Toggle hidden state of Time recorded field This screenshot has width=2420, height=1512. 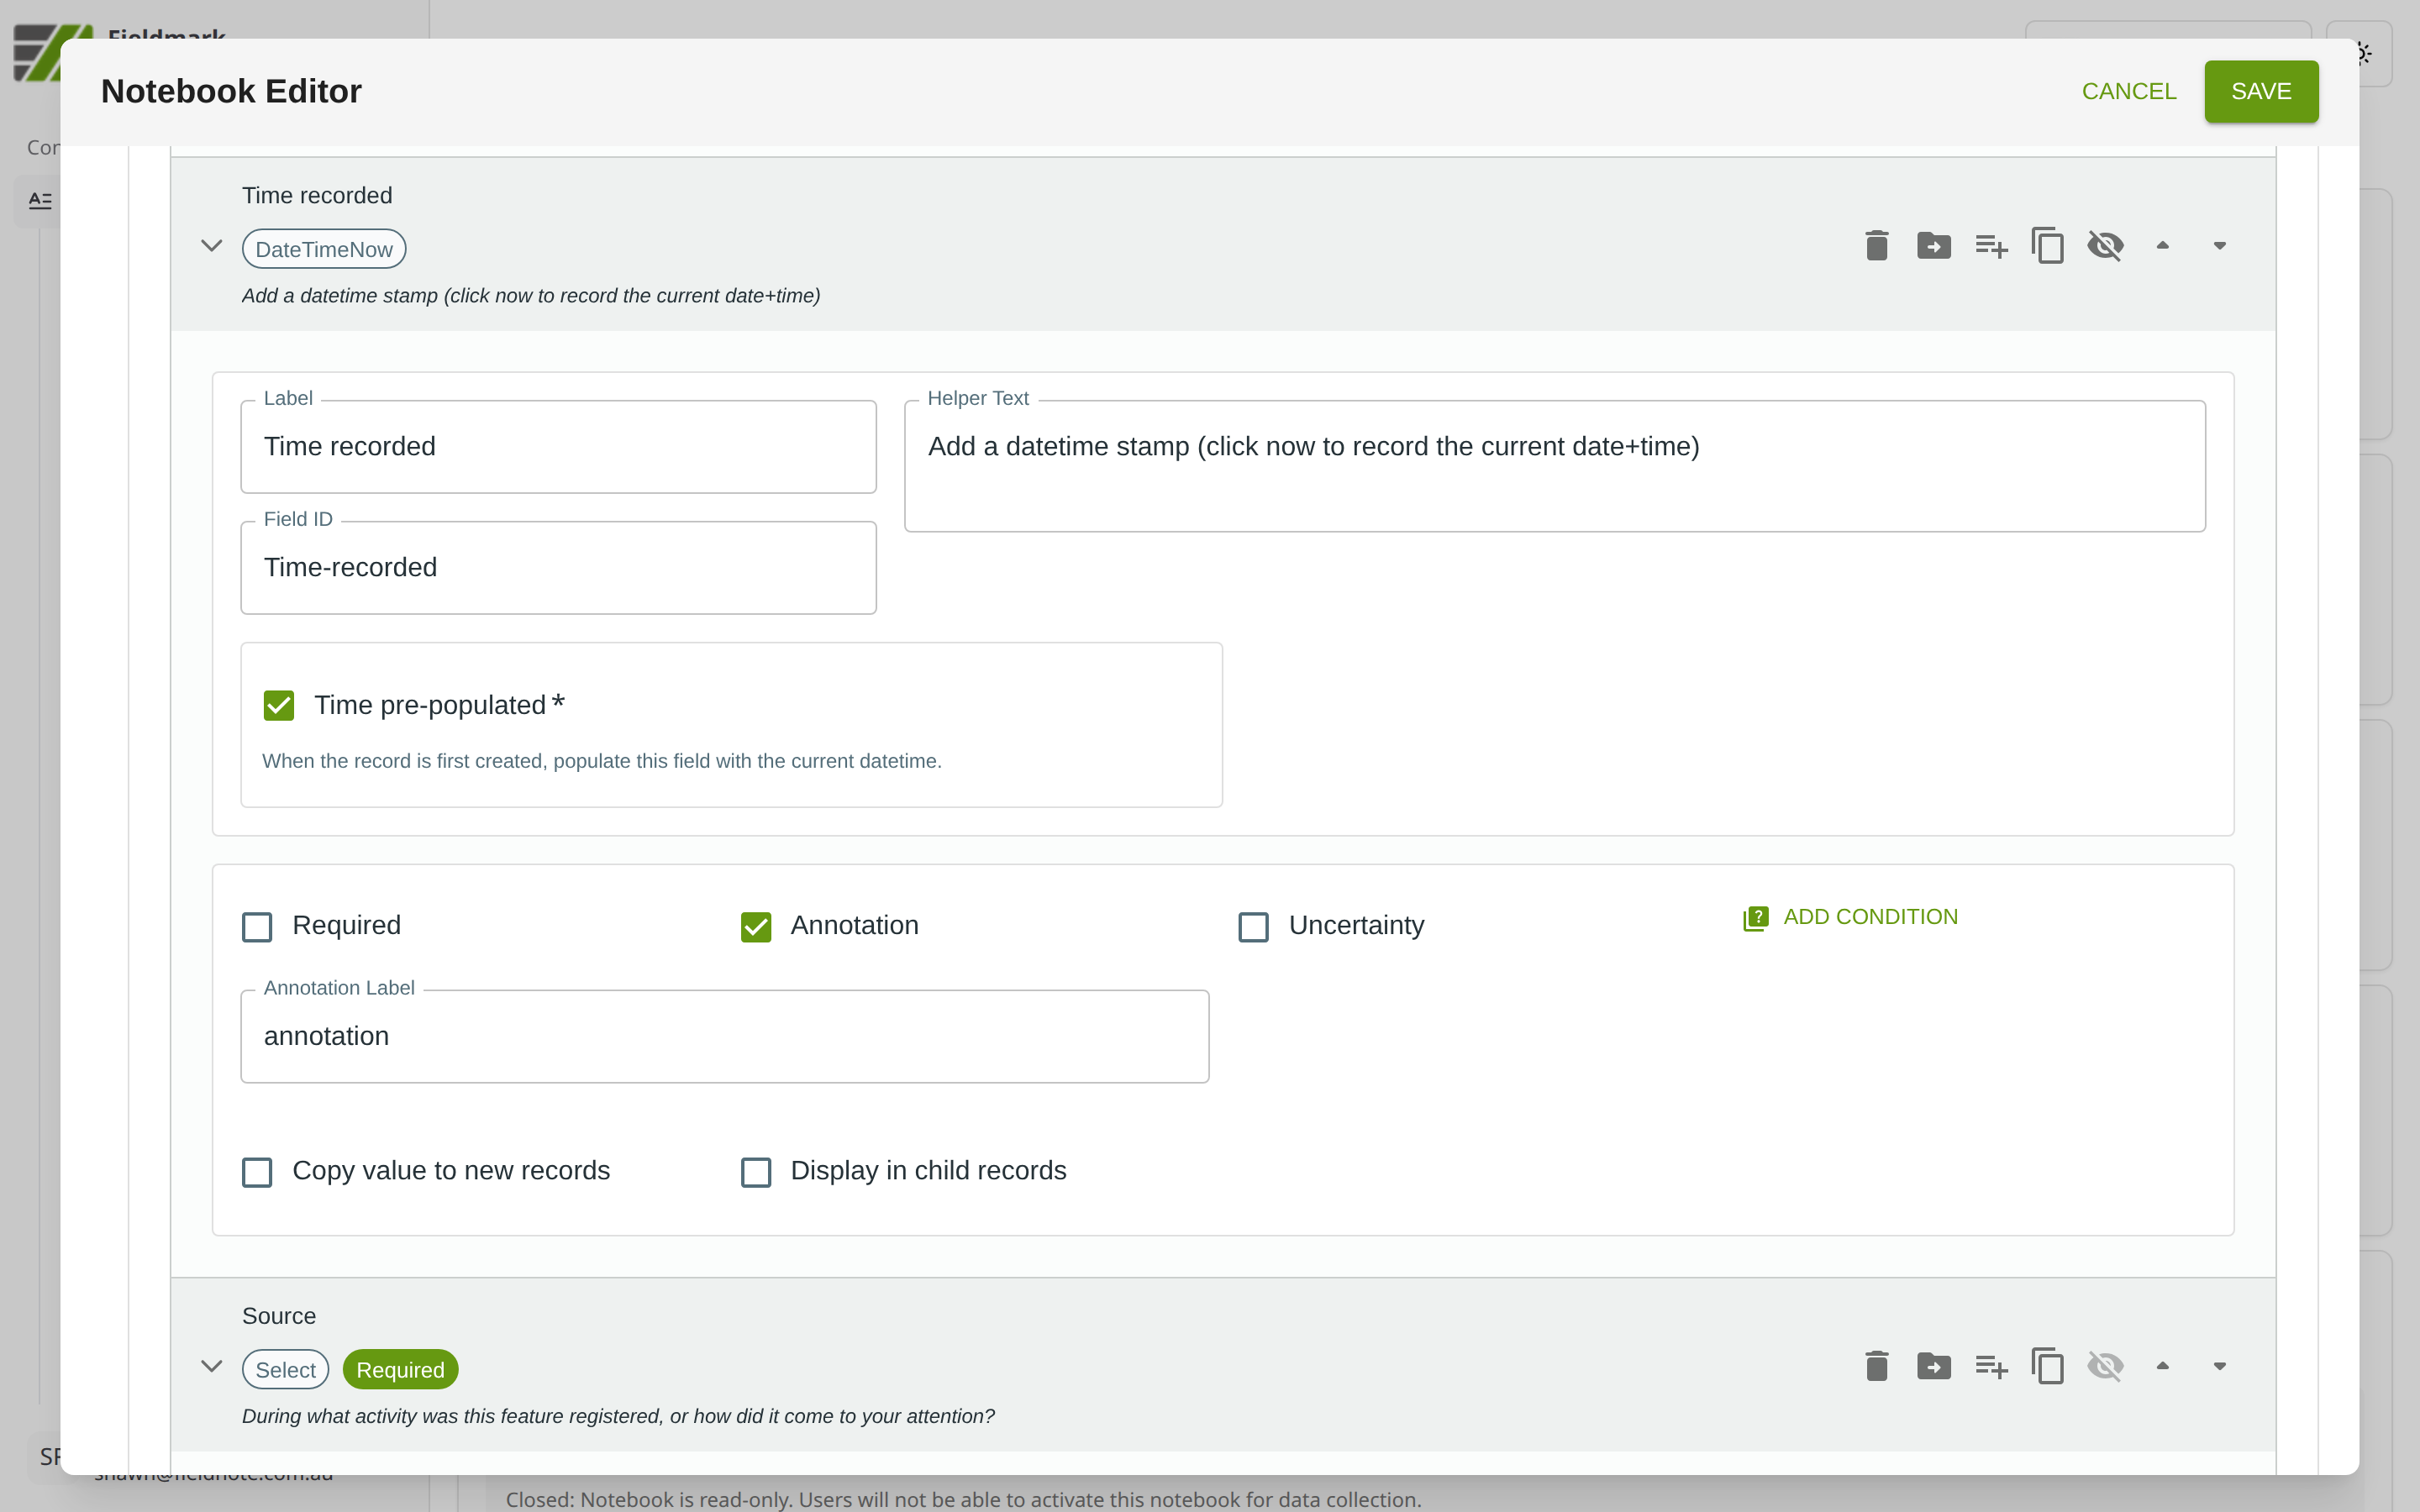[x=2104, y=245]
